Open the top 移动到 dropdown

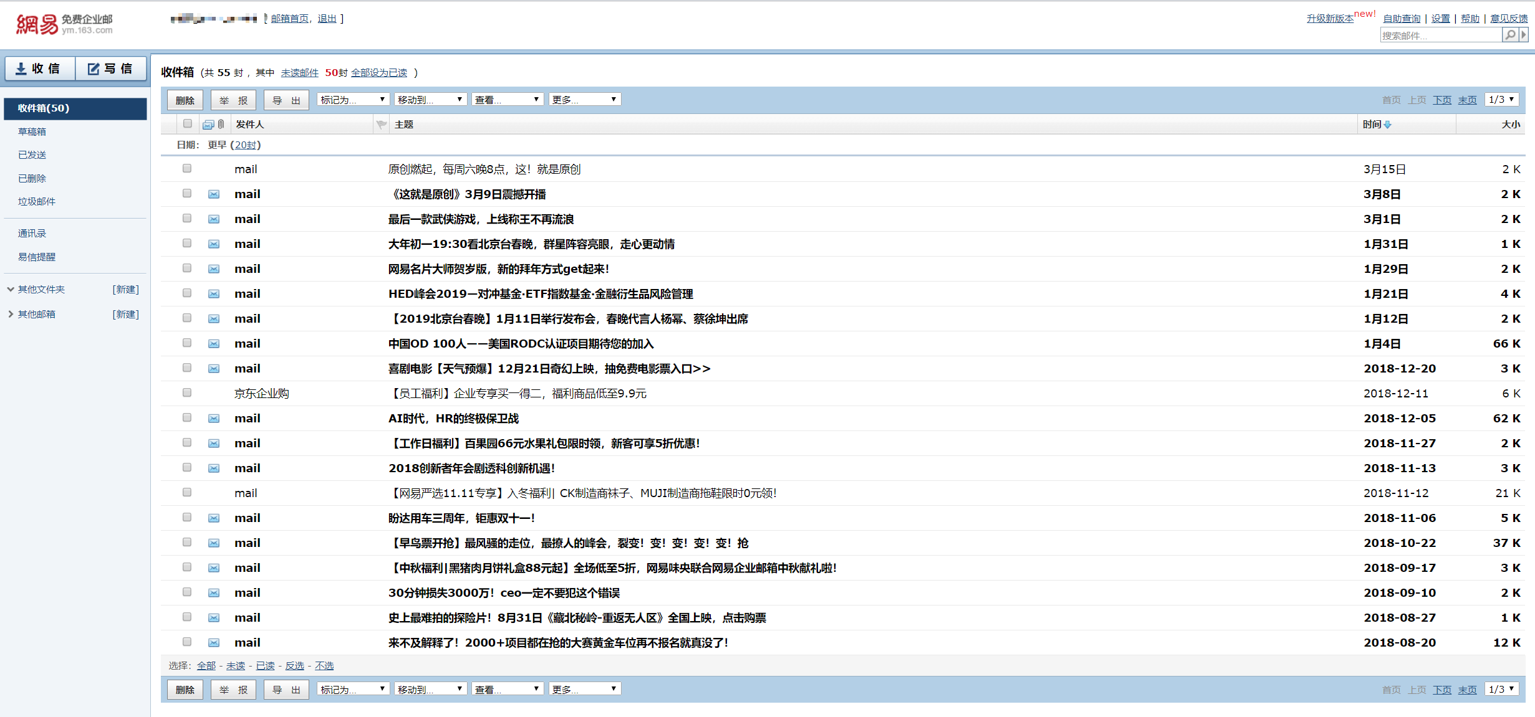(x=430, y=100)
